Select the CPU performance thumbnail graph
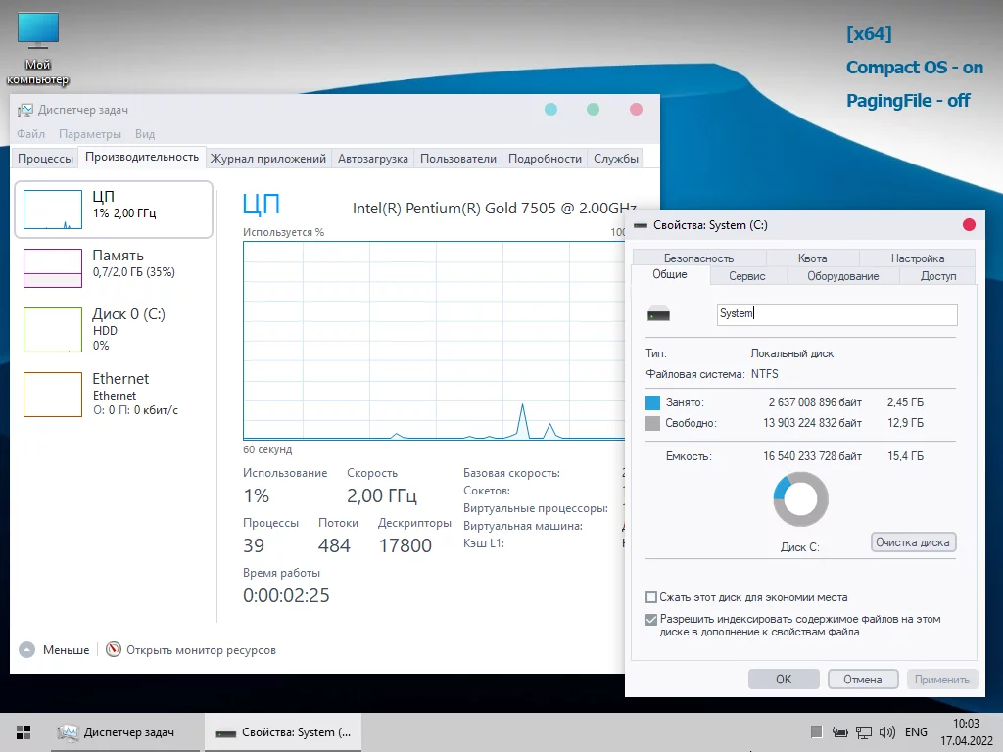The height and width of the screenshot is (752, 1003). 53,210
